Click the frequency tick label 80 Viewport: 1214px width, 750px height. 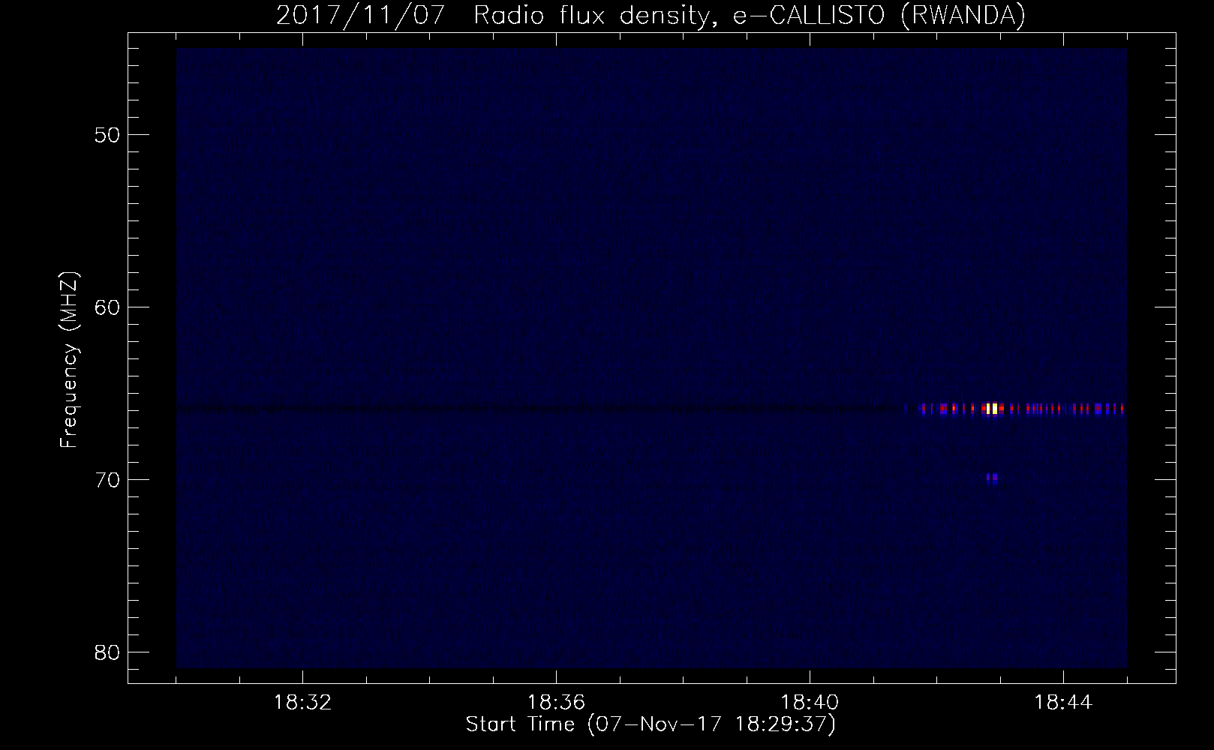pos(107,652)
